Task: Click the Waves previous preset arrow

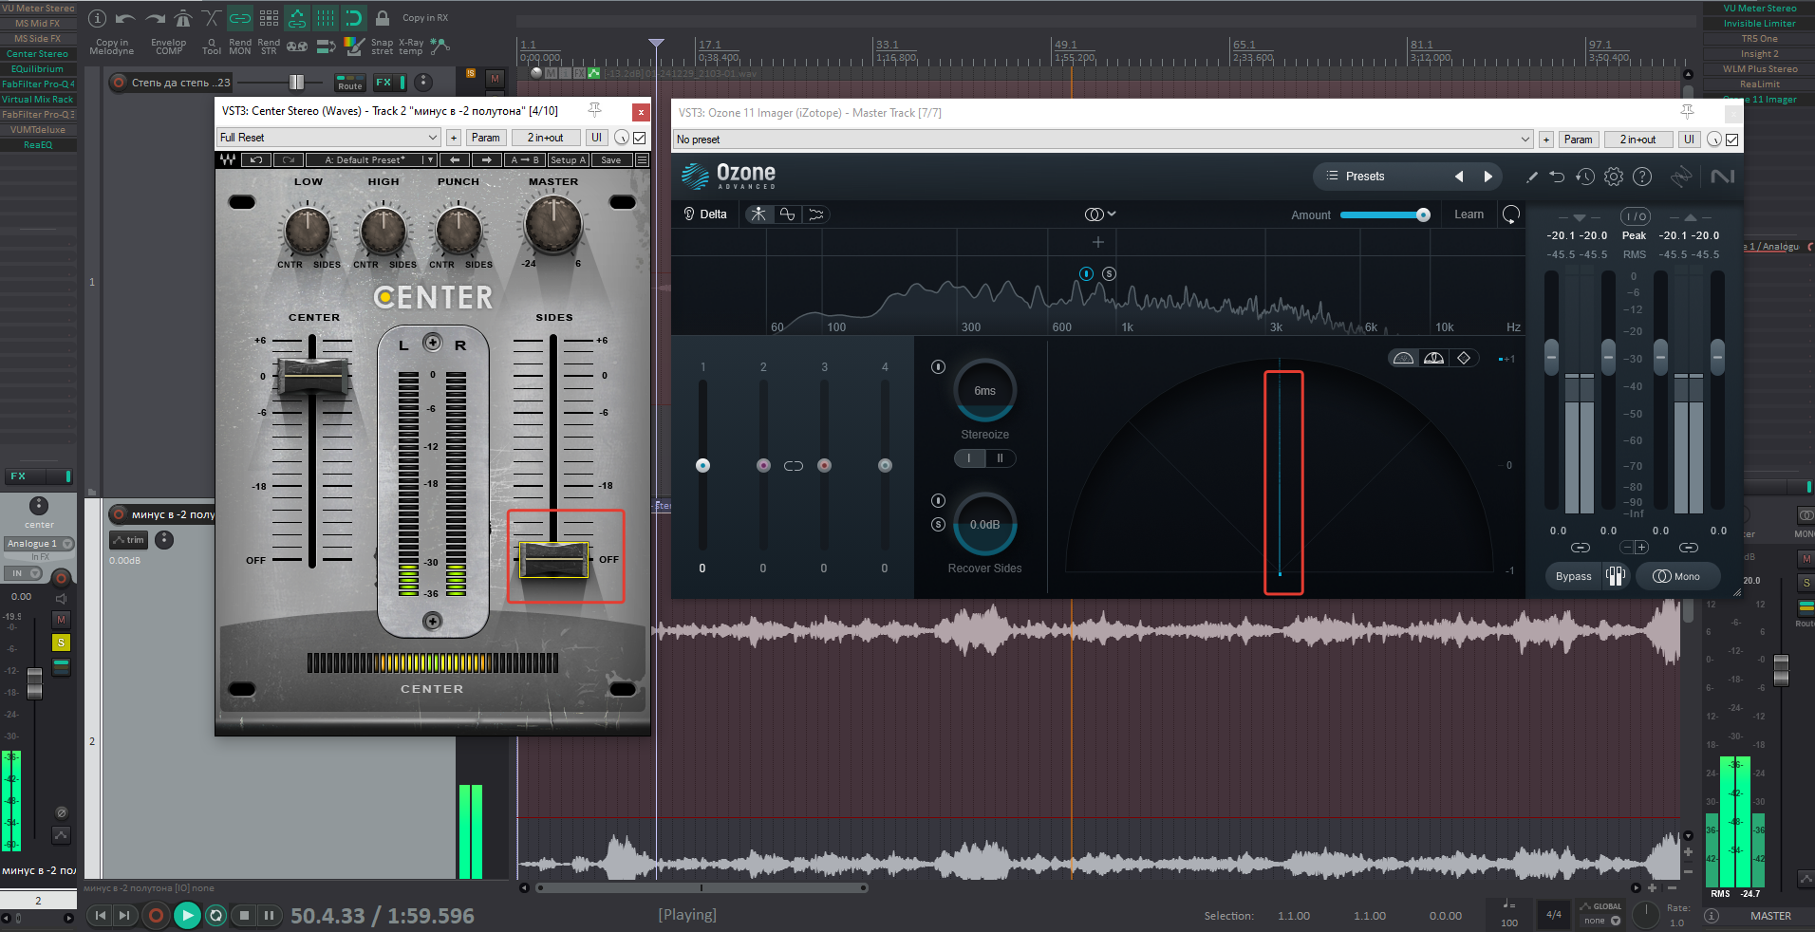Action: click(455, 160)
